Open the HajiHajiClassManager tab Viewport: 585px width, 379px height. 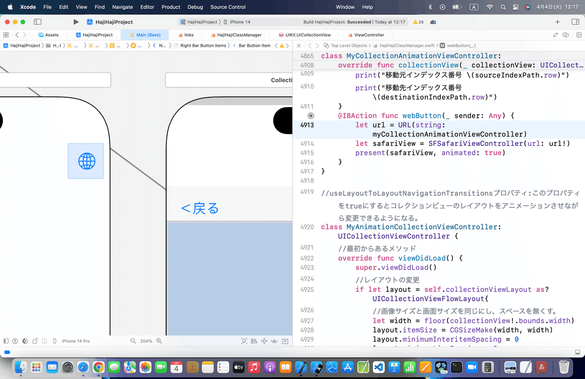[x=236, y=35]
